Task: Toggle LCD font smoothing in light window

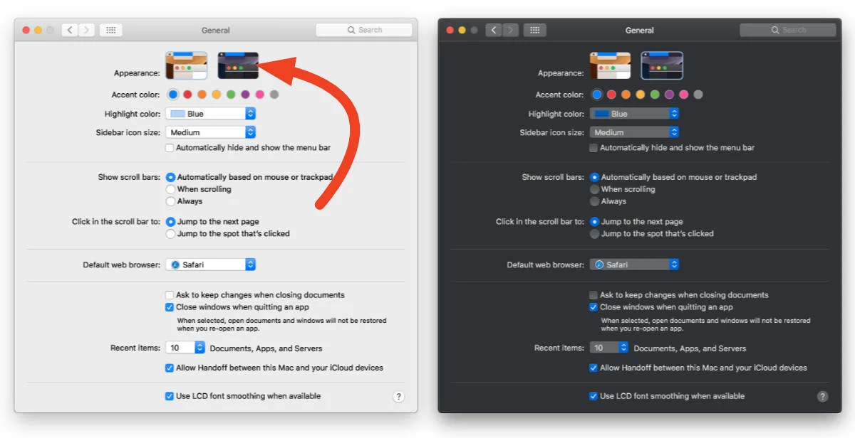Action: click(x=170, y=396)
